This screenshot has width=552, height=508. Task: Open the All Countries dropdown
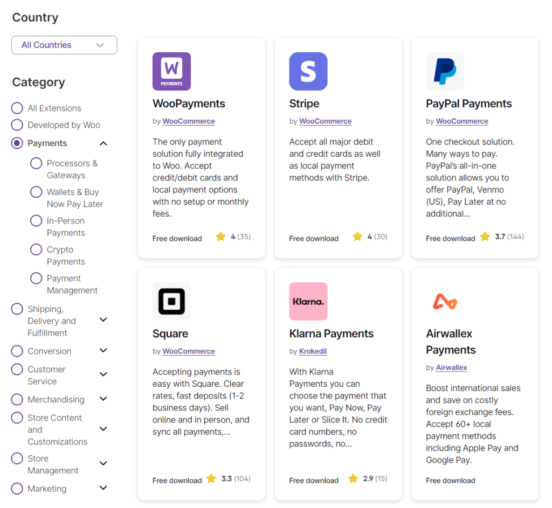pos(64,45)
